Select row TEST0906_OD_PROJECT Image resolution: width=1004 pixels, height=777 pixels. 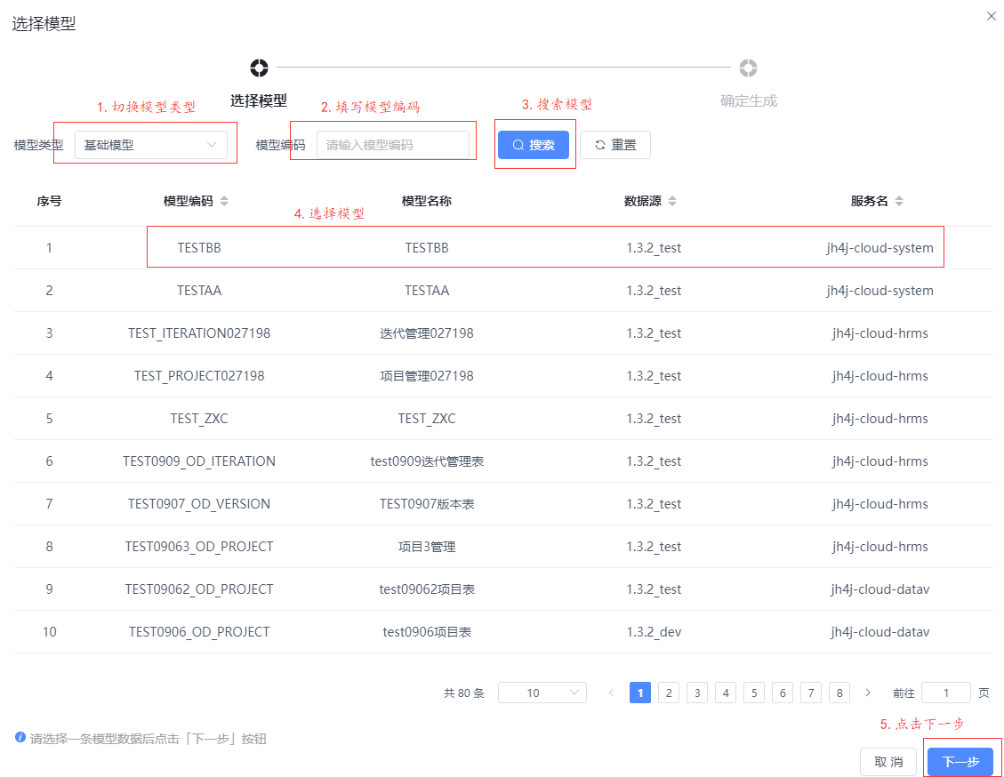click(x=503, y=632)
